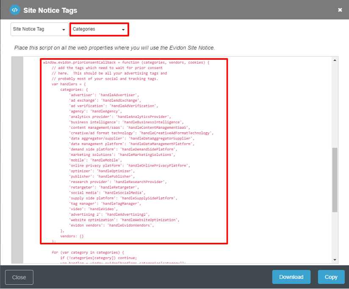Click the 'ad verification' handler line
Image resolution: width=349 pixels, height=289 pixels.
(114, 106)
